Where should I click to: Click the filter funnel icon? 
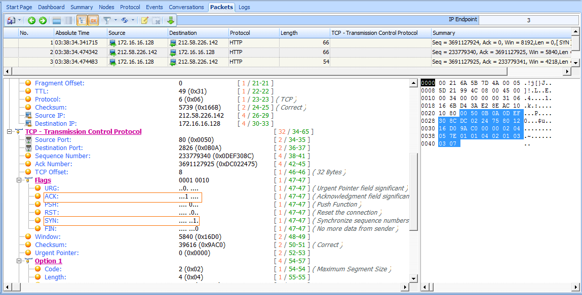tap(107, 21)
